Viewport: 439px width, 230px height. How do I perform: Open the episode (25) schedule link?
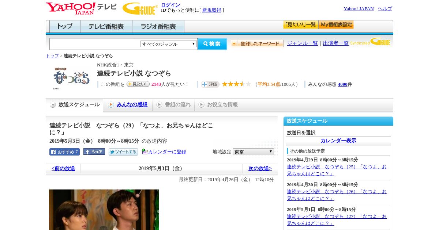(x=337, y=170)
